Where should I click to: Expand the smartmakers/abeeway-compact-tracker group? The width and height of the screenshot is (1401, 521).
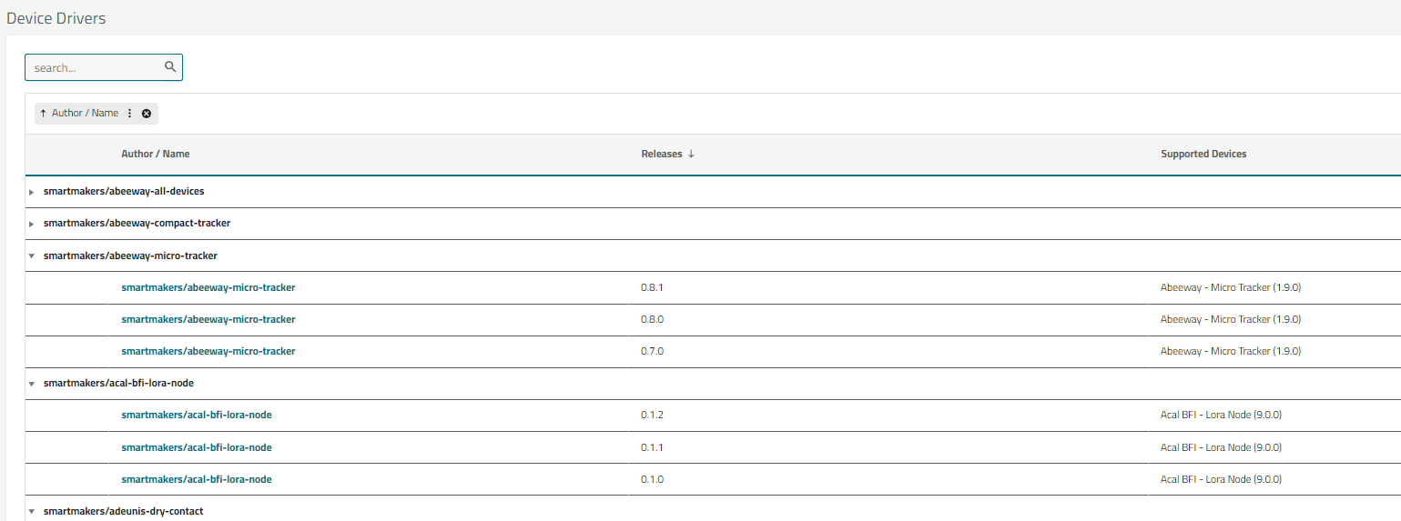[32, 224]
